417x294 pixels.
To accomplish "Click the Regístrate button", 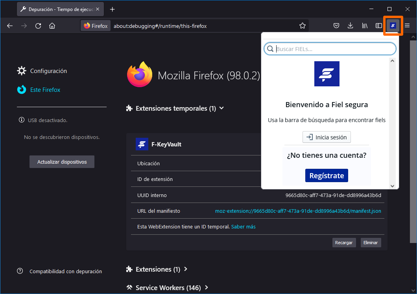I will point(327,176).
